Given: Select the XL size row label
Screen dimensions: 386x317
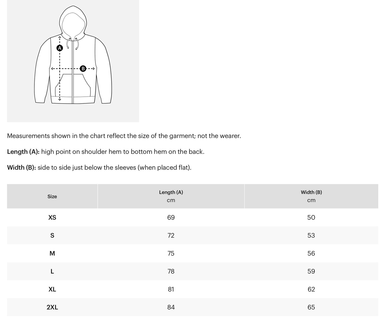Looking at the screenshot, I should (x=52, y=289).
